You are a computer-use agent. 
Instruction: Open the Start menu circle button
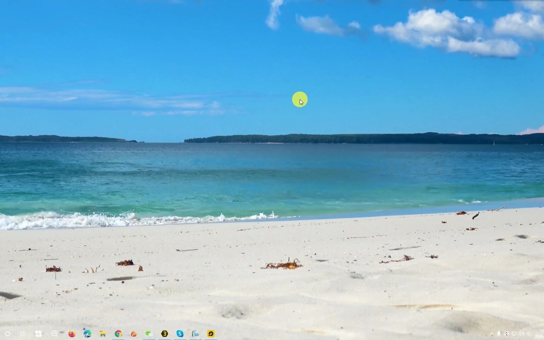point(8,334)
